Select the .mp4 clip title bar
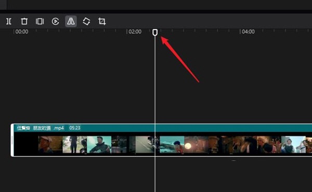The image size is (312, 192). (x=163, y=128)
